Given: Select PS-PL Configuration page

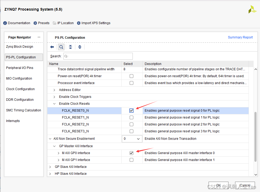Looking at the screenshot, I should tap(24, 57).
